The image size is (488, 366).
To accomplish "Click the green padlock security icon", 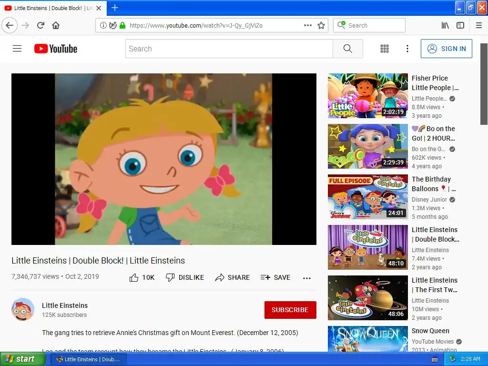I will coord(122,25).
